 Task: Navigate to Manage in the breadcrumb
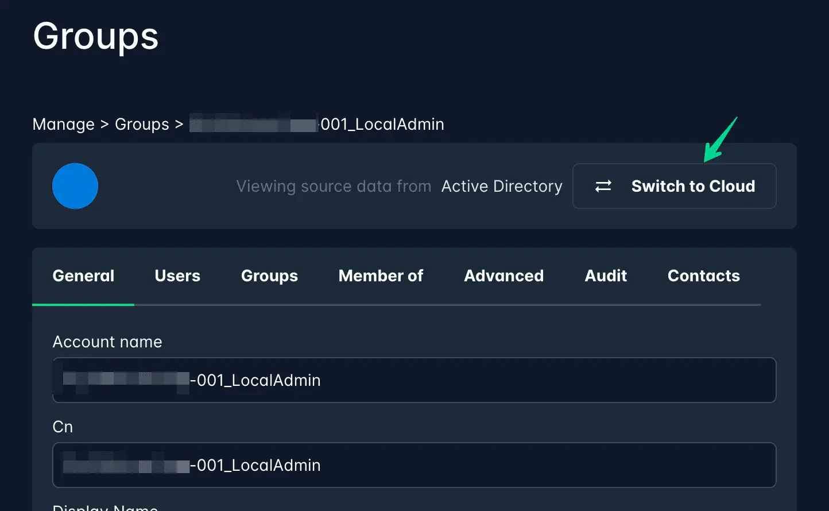click(63, 125)
